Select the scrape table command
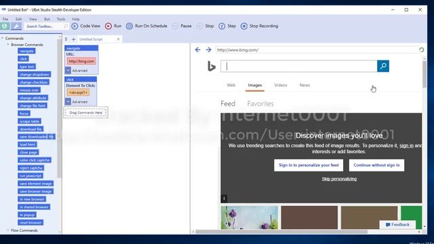The height and width of the screenshot is (244, 434). tap(29, 121)
